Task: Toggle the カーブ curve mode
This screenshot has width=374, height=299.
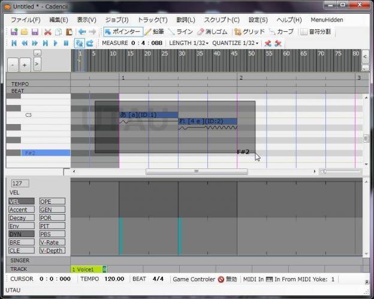Action: pos(281,32)
